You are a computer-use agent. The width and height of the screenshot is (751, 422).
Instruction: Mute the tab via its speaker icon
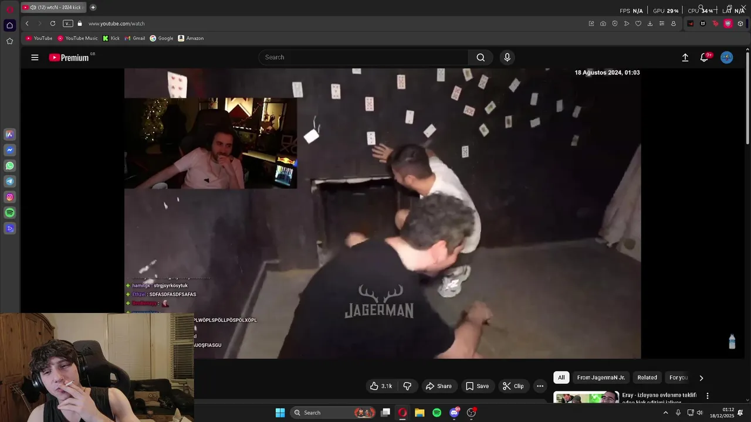33,8
